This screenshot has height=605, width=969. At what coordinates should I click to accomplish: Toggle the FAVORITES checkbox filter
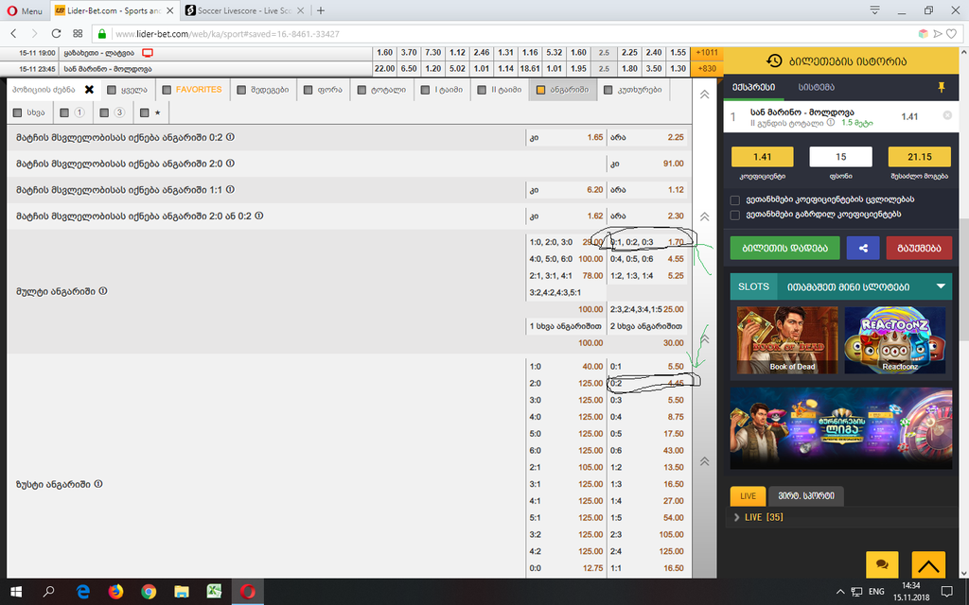167,90
